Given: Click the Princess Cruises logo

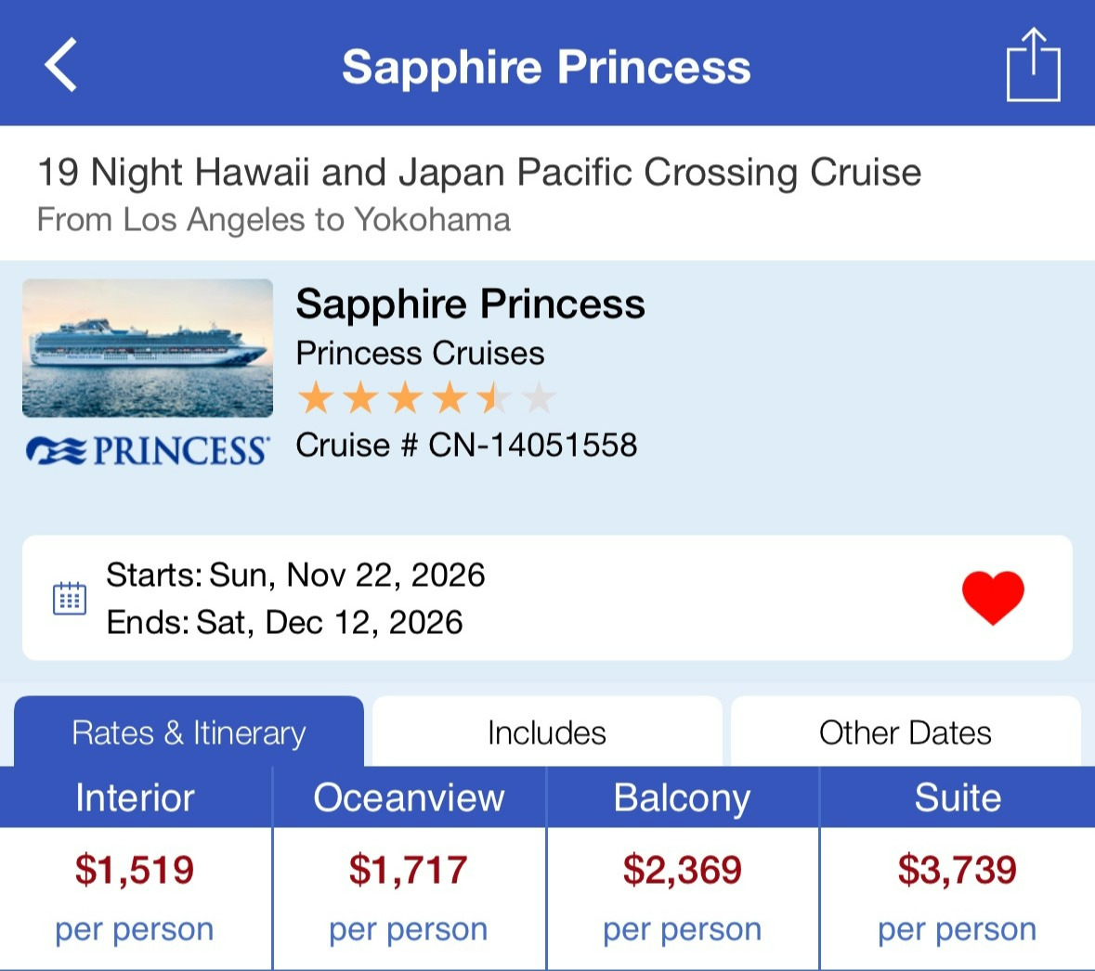Looking at the screenshot, I should (149, 451).
